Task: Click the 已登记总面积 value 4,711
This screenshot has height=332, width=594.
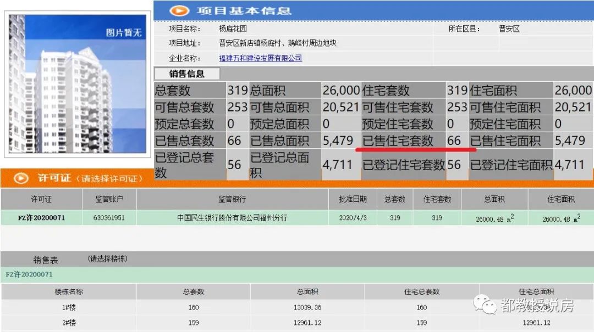Action: click(x=338, y=165)
